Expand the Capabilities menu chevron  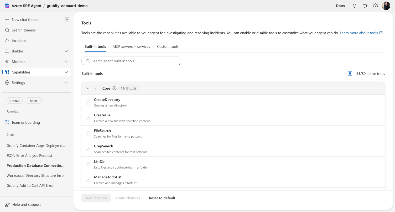(x=66, y=72)
